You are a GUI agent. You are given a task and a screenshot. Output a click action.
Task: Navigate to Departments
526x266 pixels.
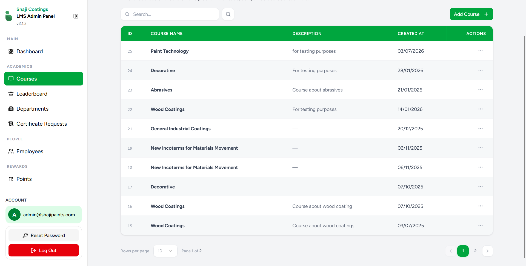pos(44,109)
